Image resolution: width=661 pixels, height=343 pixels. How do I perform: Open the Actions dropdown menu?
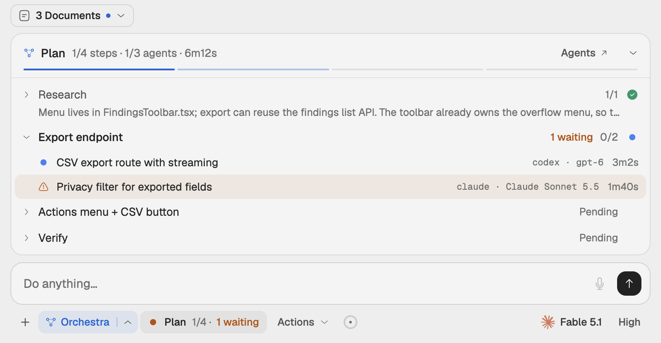point(303,322)
